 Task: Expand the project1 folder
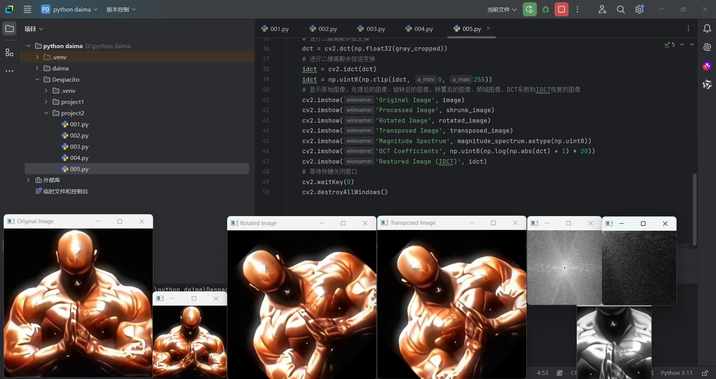tap(46, 102)
